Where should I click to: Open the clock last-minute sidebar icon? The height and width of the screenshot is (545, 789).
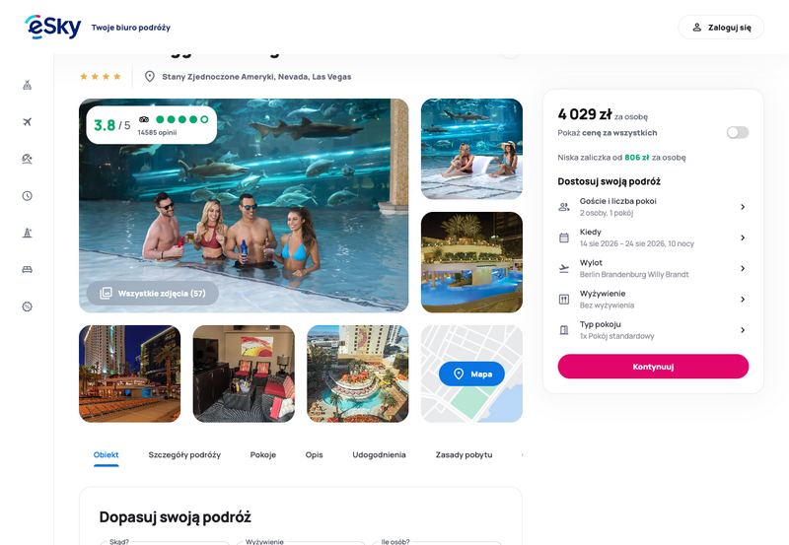pyautogui.click(x=28, y=195)
